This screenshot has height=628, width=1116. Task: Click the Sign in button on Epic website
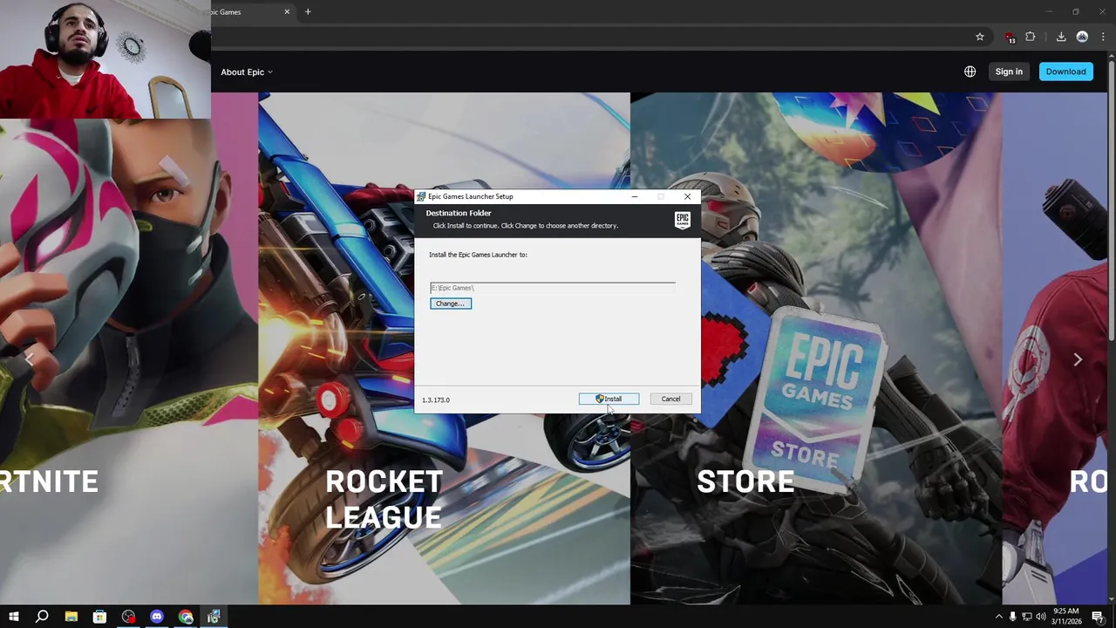coord(1009,72)
